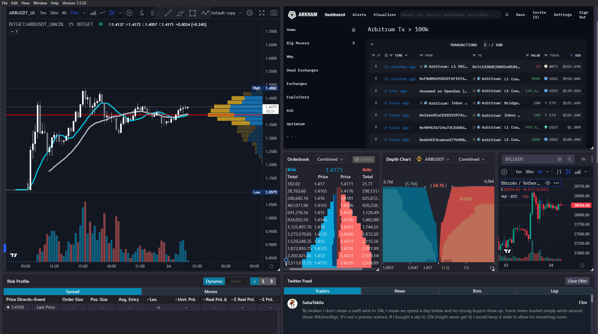Open more options for Bitcoin / Tether legend
The width and height of the screenshot is (598, 334).
coord(556,183)
